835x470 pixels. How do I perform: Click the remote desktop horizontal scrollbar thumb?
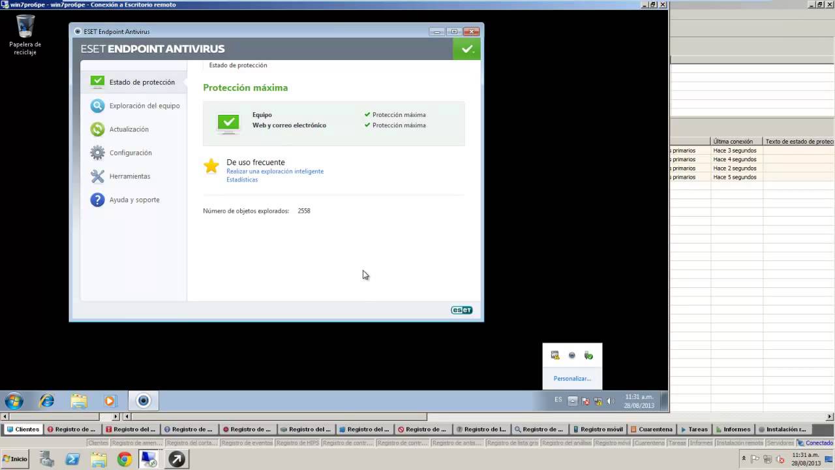coord(279,416)
